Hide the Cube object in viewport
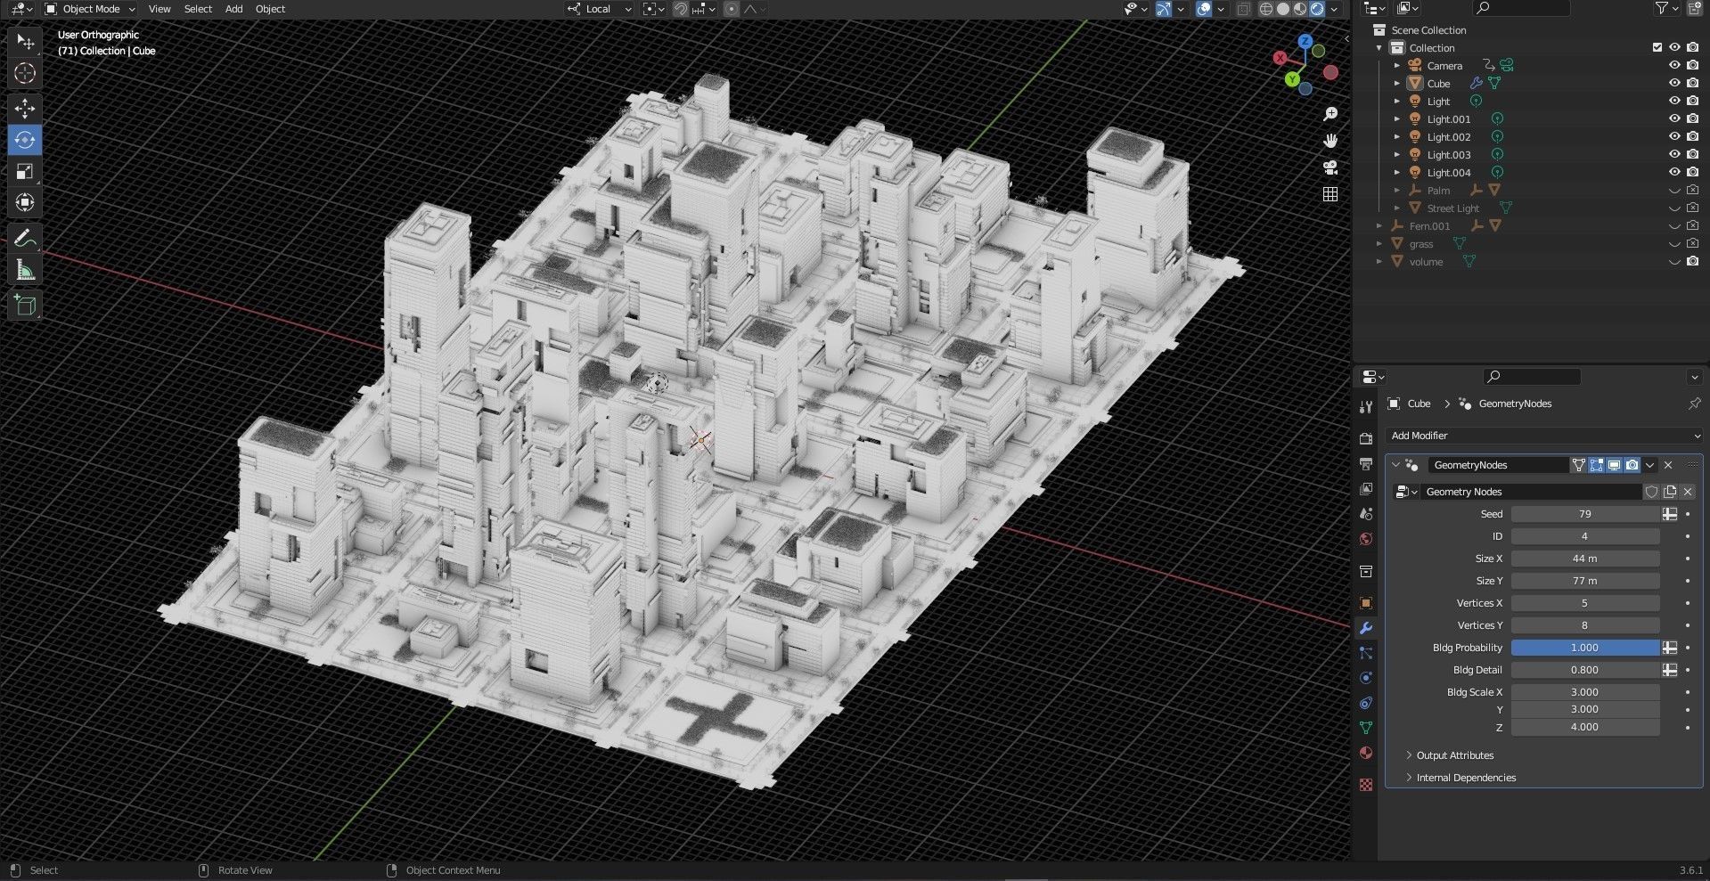The width and height of the screenshot is (1710, 881). [x=1674, y=83]
